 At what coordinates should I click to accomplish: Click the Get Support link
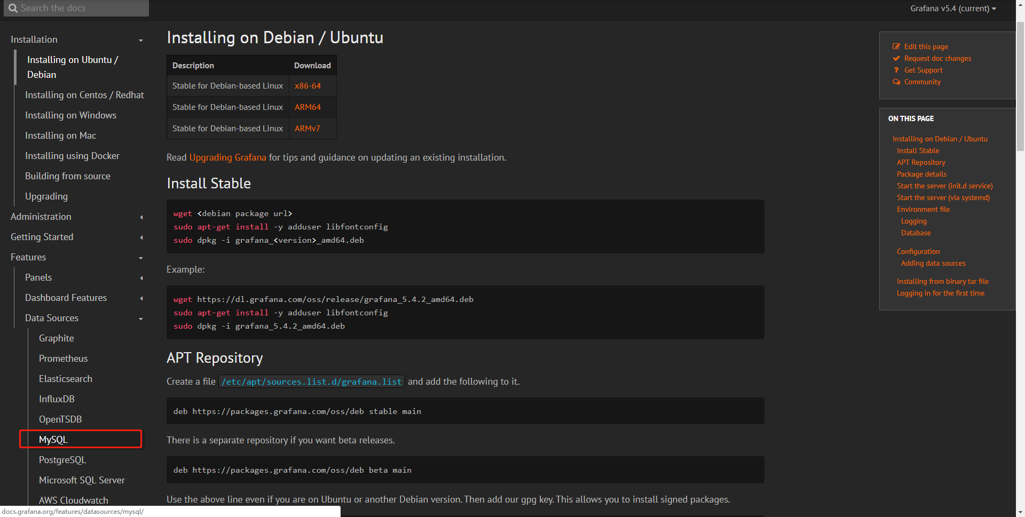pyautogui.click(x=923, y=70)
